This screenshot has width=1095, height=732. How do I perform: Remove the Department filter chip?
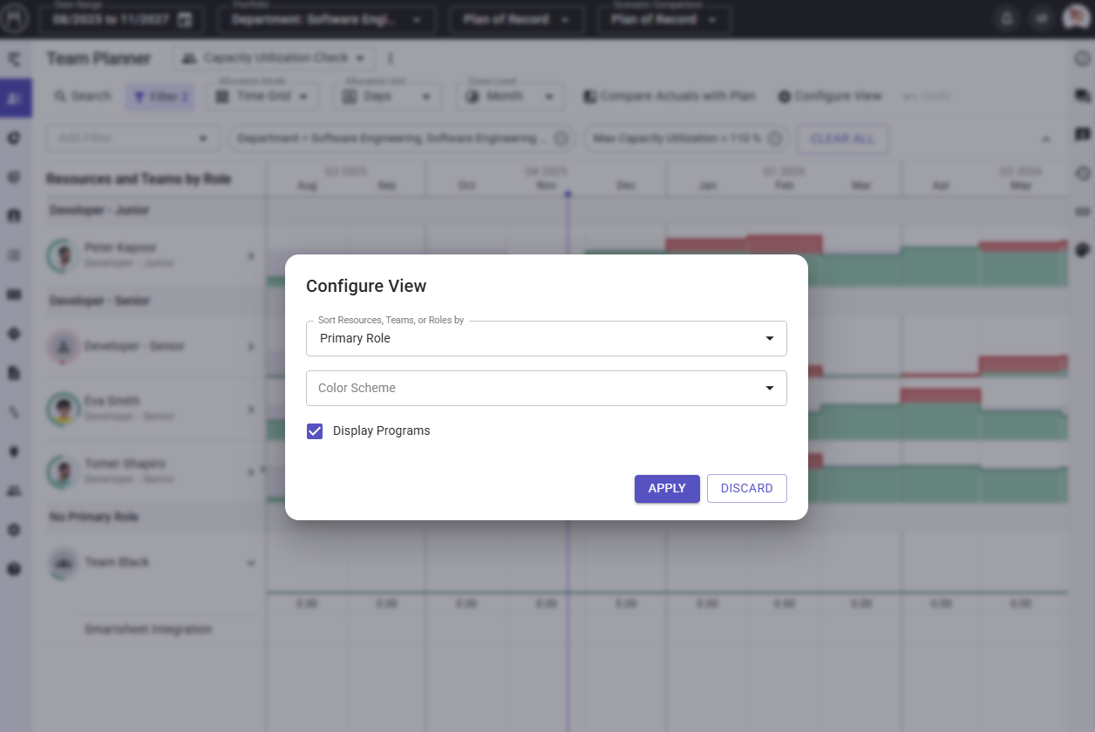561,139
